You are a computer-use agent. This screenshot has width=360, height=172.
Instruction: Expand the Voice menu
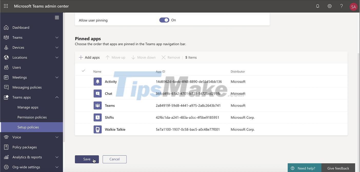click(x=57, y=137)
